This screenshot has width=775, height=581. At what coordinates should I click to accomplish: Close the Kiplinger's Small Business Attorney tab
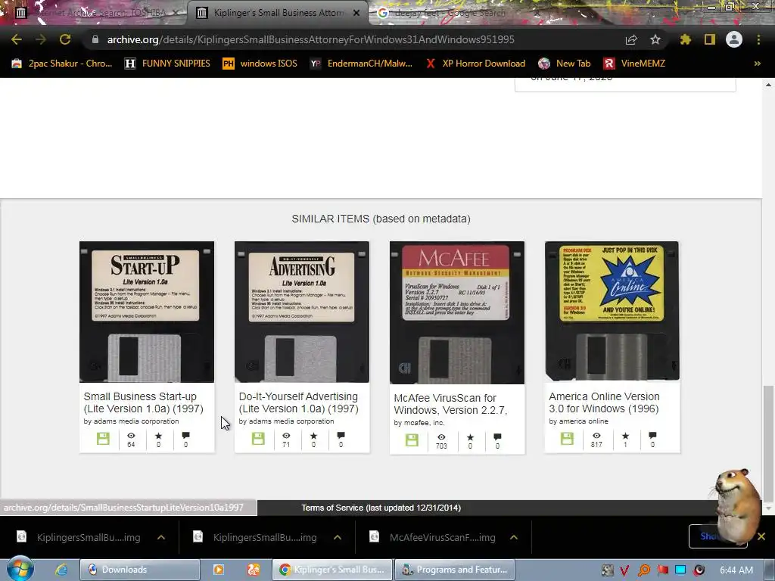(356, 13)
